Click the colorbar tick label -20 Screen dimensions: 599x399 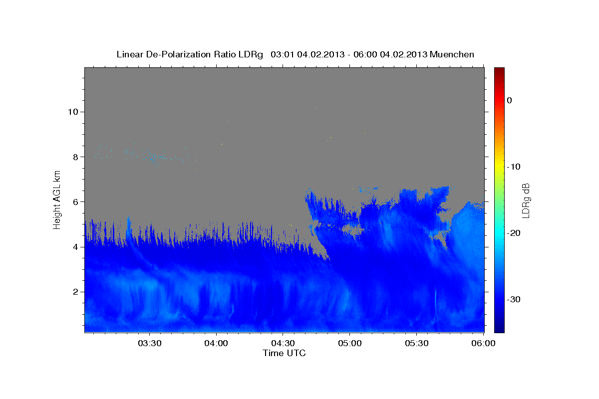(x=514, y=233)
